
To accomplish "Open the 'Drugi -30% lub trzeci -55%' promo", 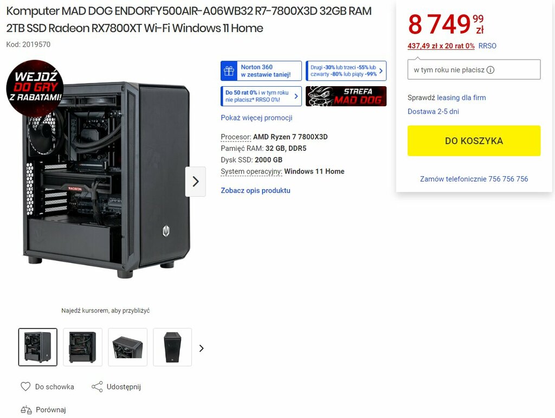I will tap(346, 71).
